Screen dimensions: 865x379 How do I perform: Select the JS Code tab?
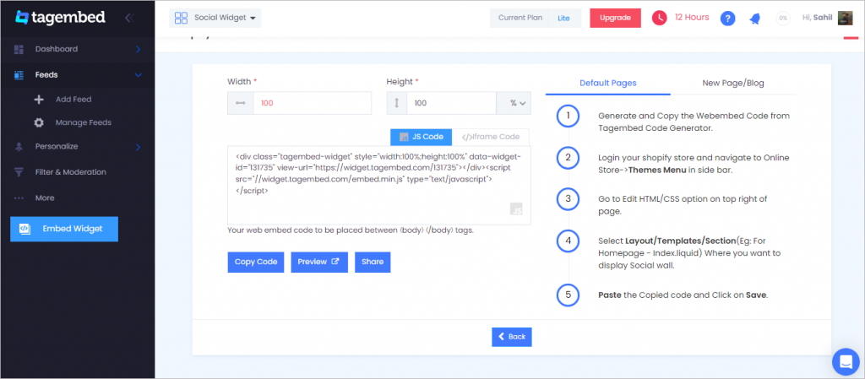pyautogui.click(x=421, y=137)
